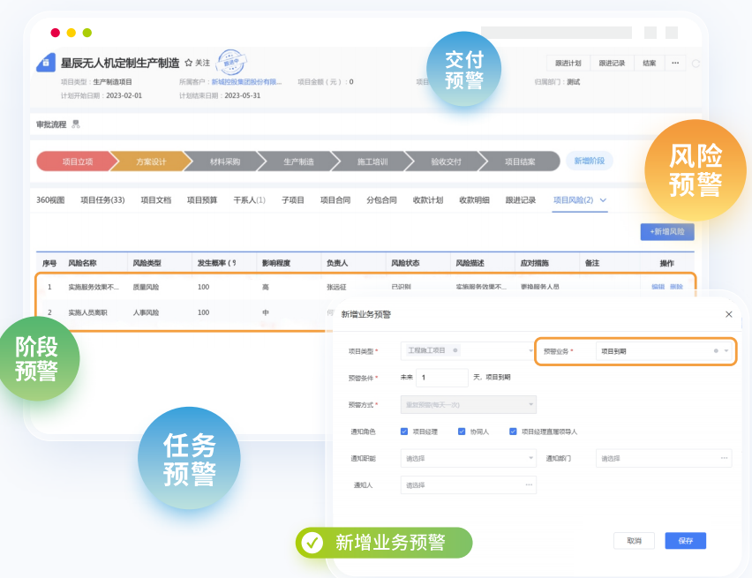
Task: Uncheck the 协同人 checkbox
Action: click(x=462, y=432)
